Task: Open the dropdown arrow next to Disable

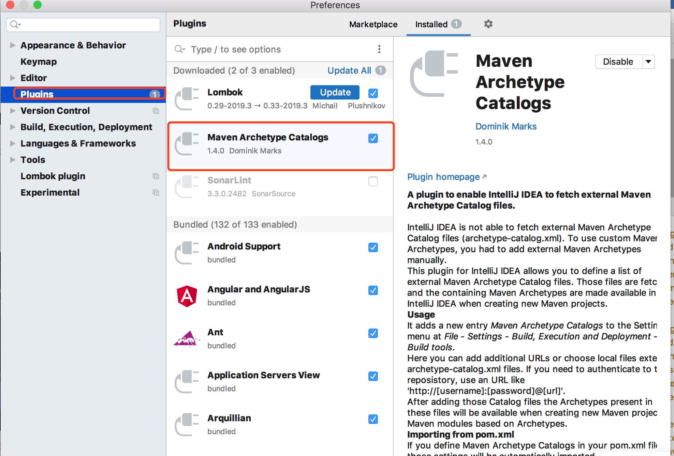Action: point(648,62)
